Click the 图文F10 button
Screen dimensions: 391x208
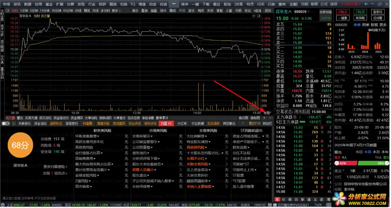pyautogui.click(x=255, y=123)
